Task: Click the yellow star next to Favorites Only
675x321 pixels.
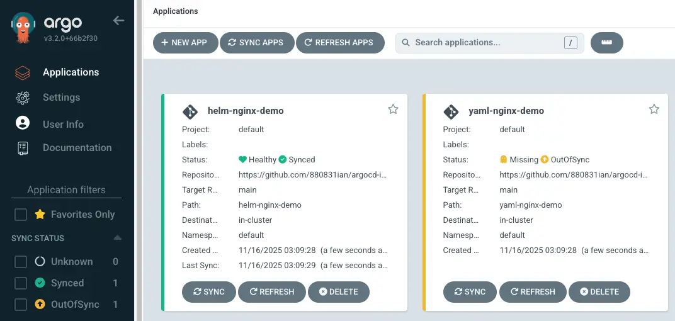Action: pyautogui.click(x=40, y=214)
